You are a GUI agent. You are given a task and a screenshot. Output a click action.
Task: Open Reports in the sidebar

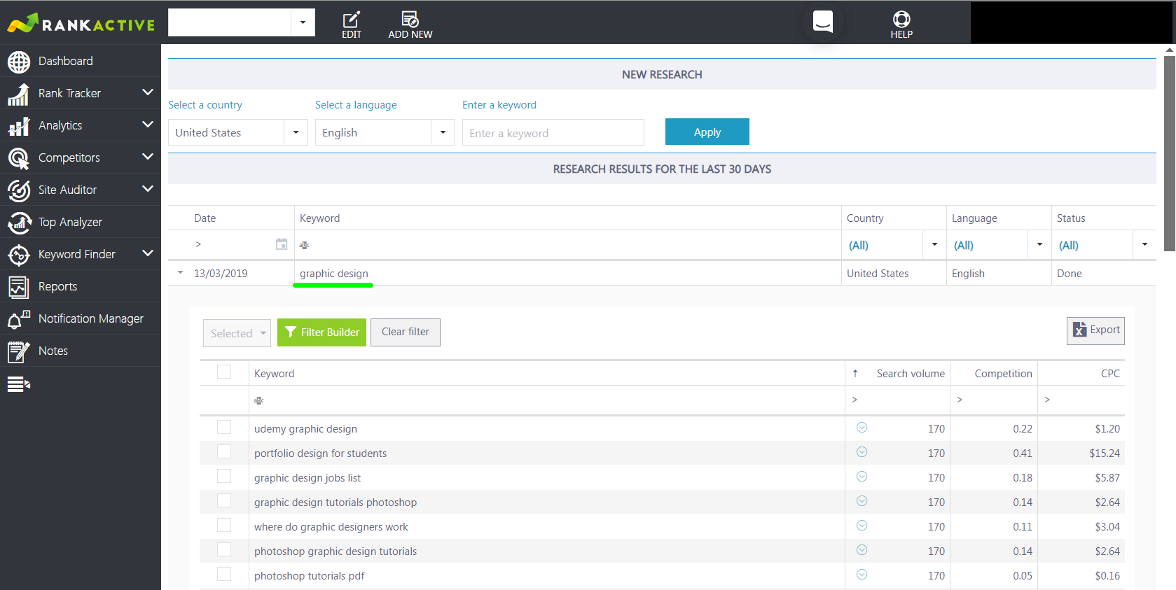coord(81,286)
